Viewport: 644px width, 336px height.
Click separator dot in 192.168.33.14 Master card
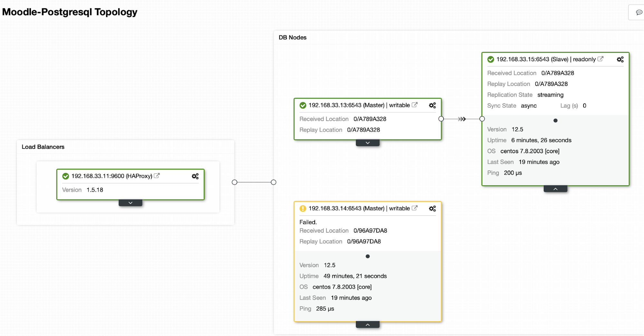[368, 257]
